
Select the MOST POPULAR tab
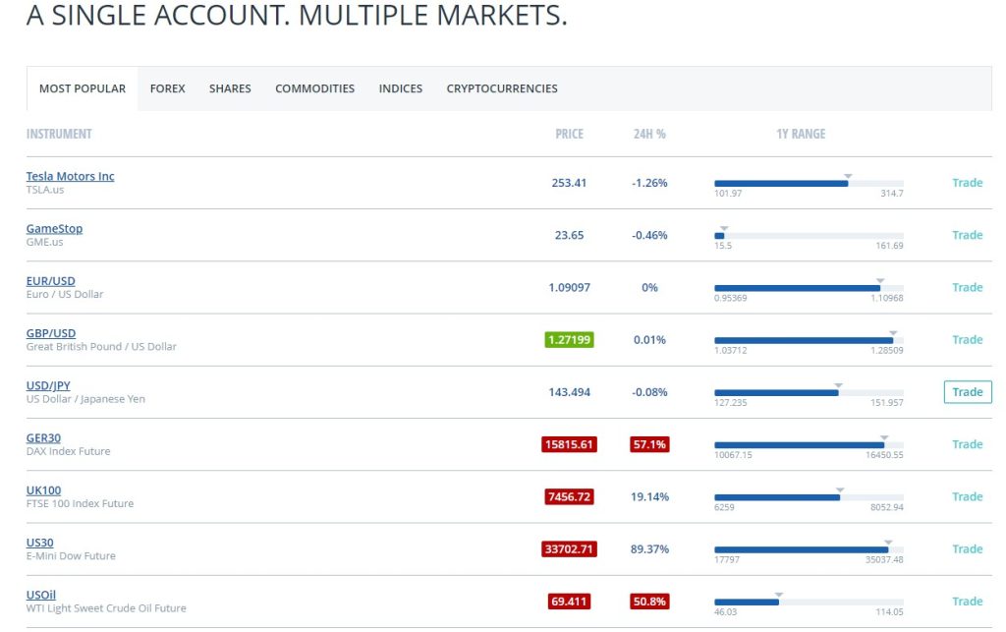(82, 88)
